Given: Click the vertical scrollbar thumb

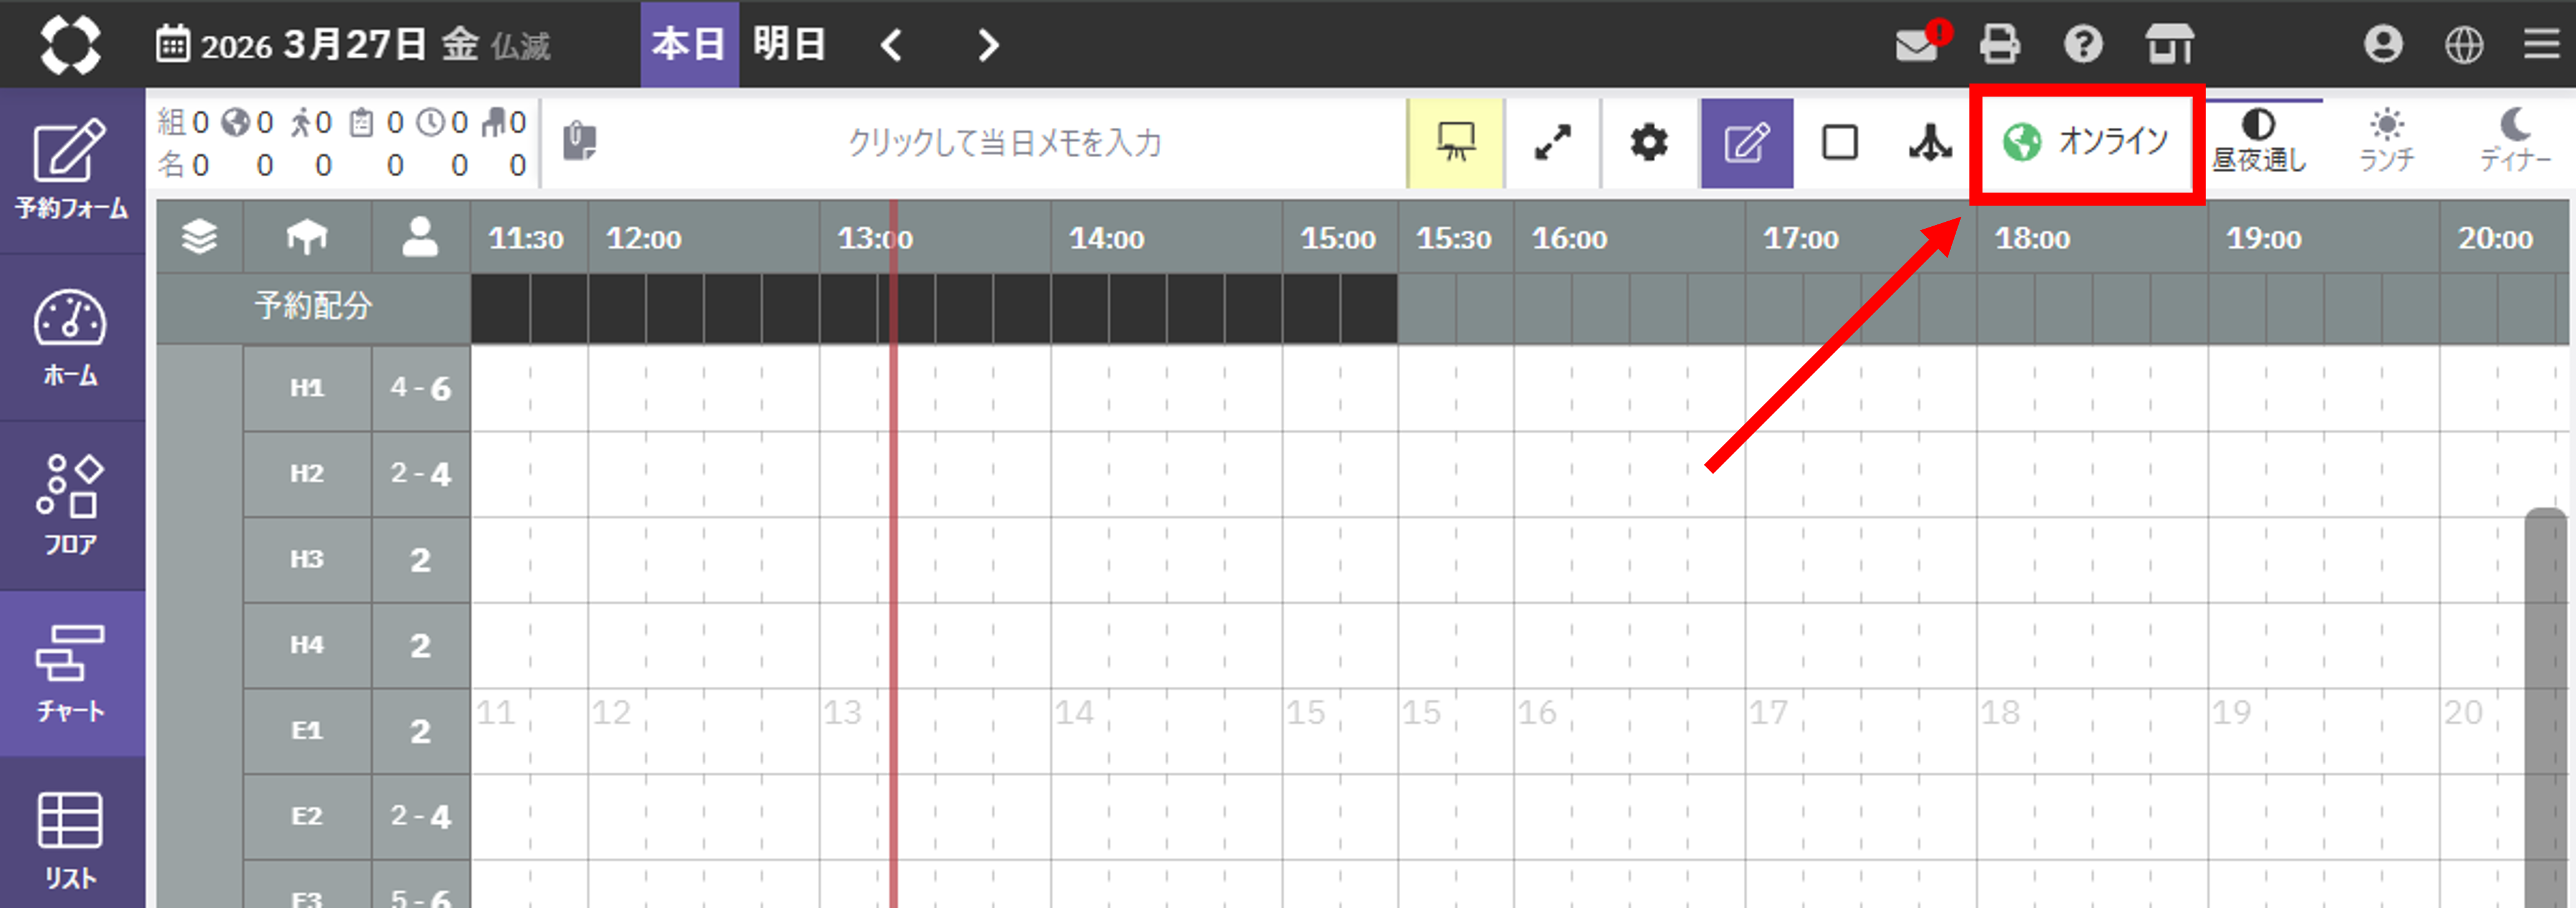Looking at the screenshot, I should click(x=2547, y=708).
